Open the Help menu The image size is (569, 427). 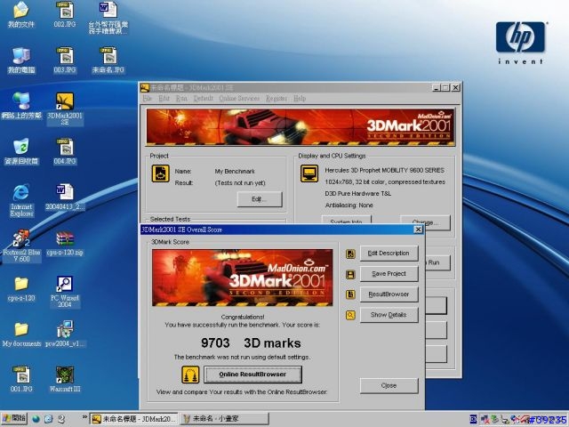point(300,99)
